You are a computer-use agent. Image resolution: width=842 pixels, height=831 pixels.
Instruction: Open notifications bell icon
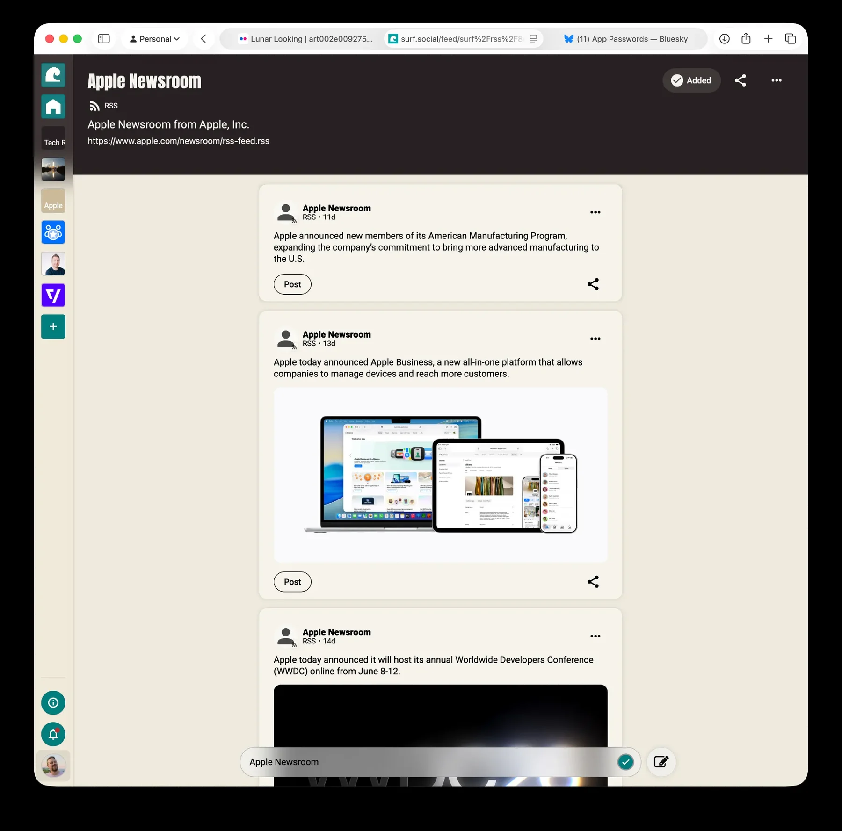click(x=53, y=734)
